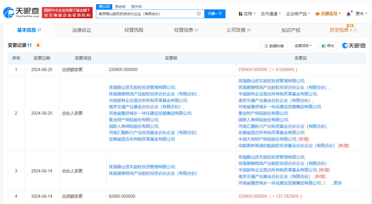Click the 220900.000000 变更前 value in record 1
This screenshot has height=204, width=372.
[x=123, y=70]
